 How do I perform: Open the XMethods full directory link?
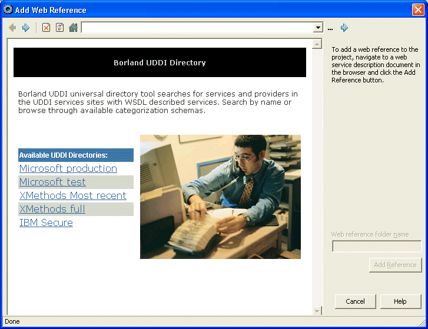point(52,209)
